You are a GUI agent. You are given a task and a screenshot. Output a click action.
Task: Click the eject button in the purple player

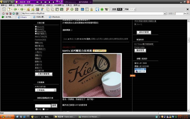click(x=53, y=2)
